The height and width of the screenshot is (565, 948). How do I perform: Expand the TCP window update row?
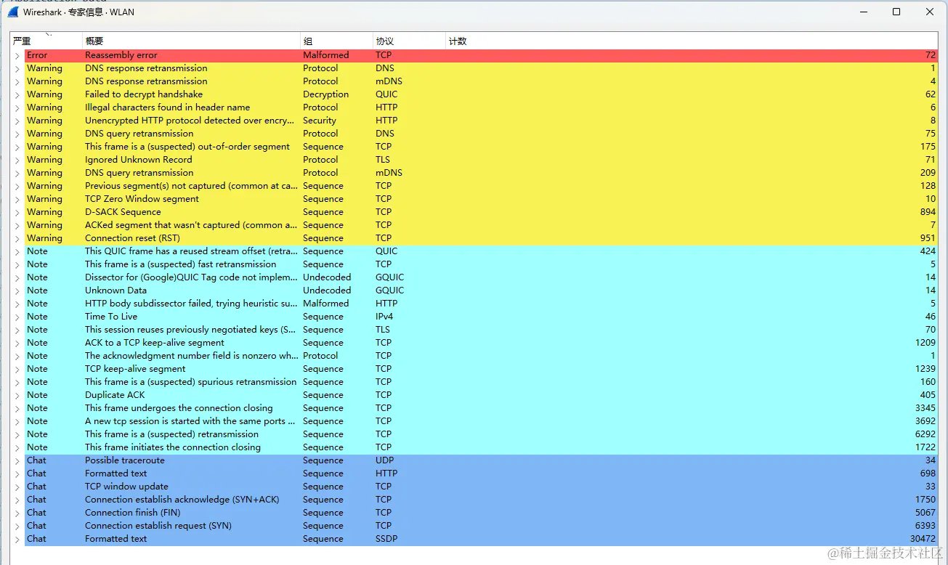[17, 487]
